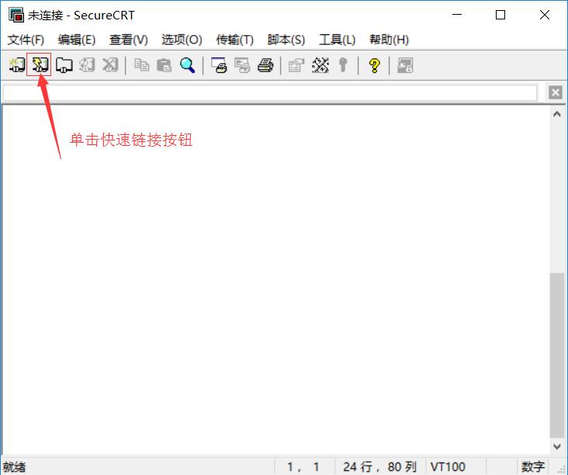The height and width of the screenshot is (475, 568).
Task: Open the 文件(F) menu
Action: pos(26,40)
